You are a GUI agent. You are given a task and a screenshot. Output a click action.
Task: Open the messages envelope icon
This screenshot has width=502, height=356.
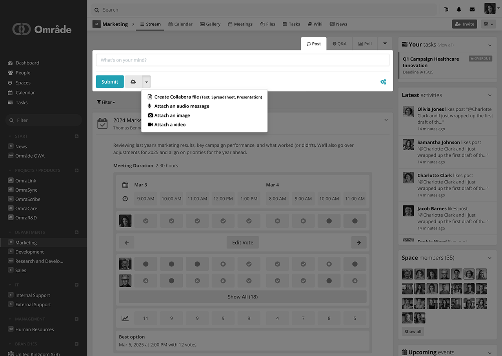pos(472,10)
